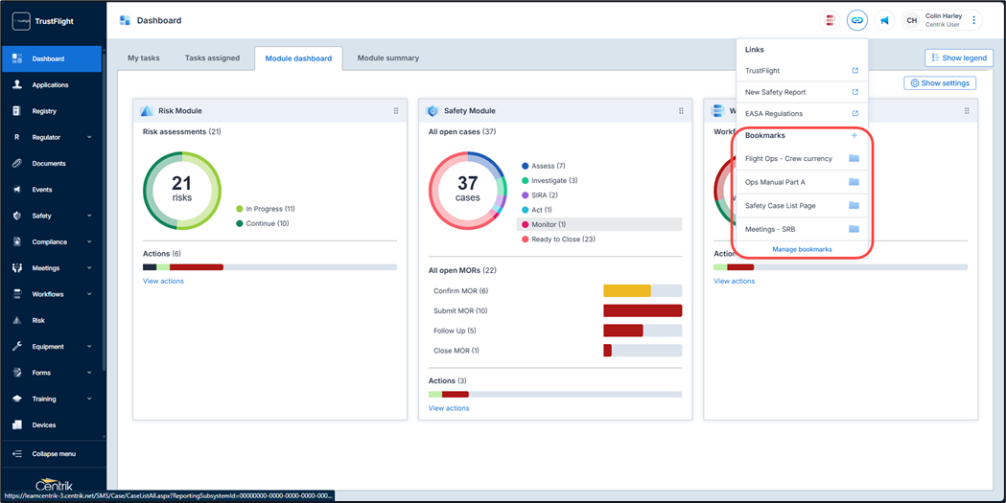The width and height of the screenshot is (1006, 503).
Task: Click the links chain icon in header
Action: [856, 20]
